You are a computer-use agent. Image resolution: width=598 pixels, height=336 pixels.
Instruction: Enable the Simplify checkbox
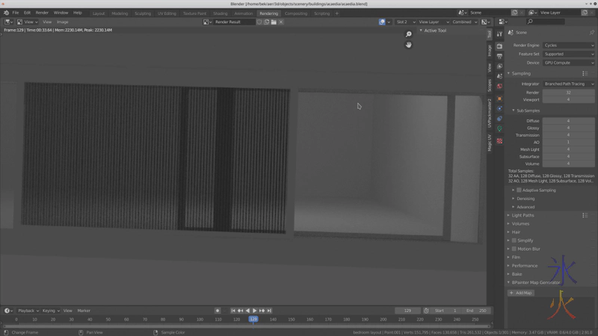[514, 240]
